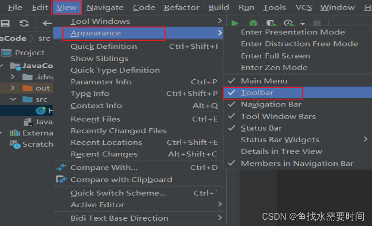Open the Appearance submenu

click(x=139, y=33)
